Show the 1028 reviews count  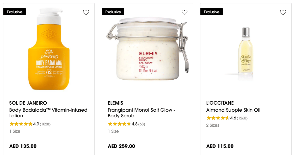click(x=45, y=124)
